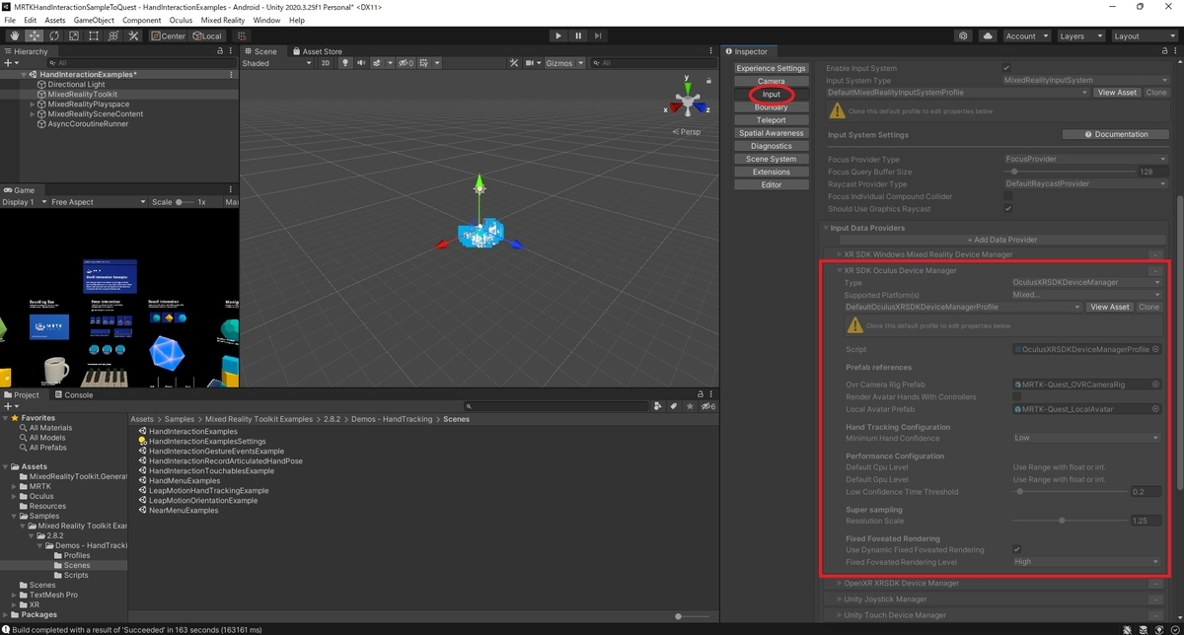
Task: Open Collab services icon
Action: click(963, 35)
